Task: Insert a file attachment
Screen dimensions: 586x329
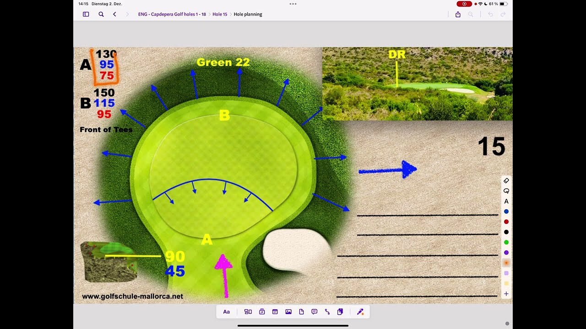Action: pyautogui.click(x=301, y=312)
